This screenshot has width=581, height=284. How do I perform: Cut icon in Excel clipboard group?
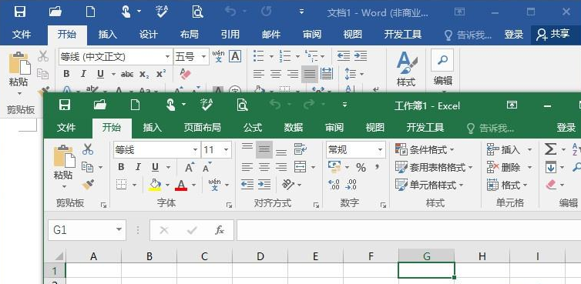click(x=88, y=149)
